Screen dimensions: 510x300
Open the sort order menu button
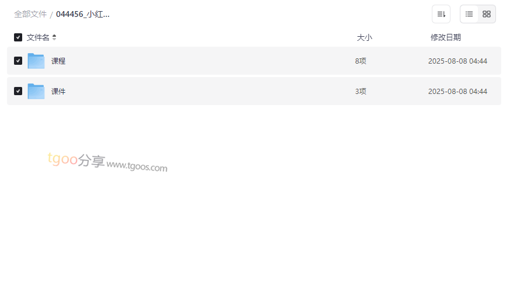[x=441, y=14]
